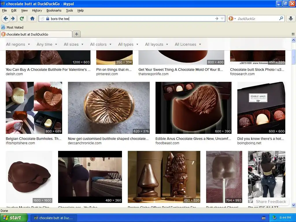This screenshot has width=296, height=222.
Task: Open the 600 × 600 boxed chocolates thumbnail
Action: pos(261,108)
